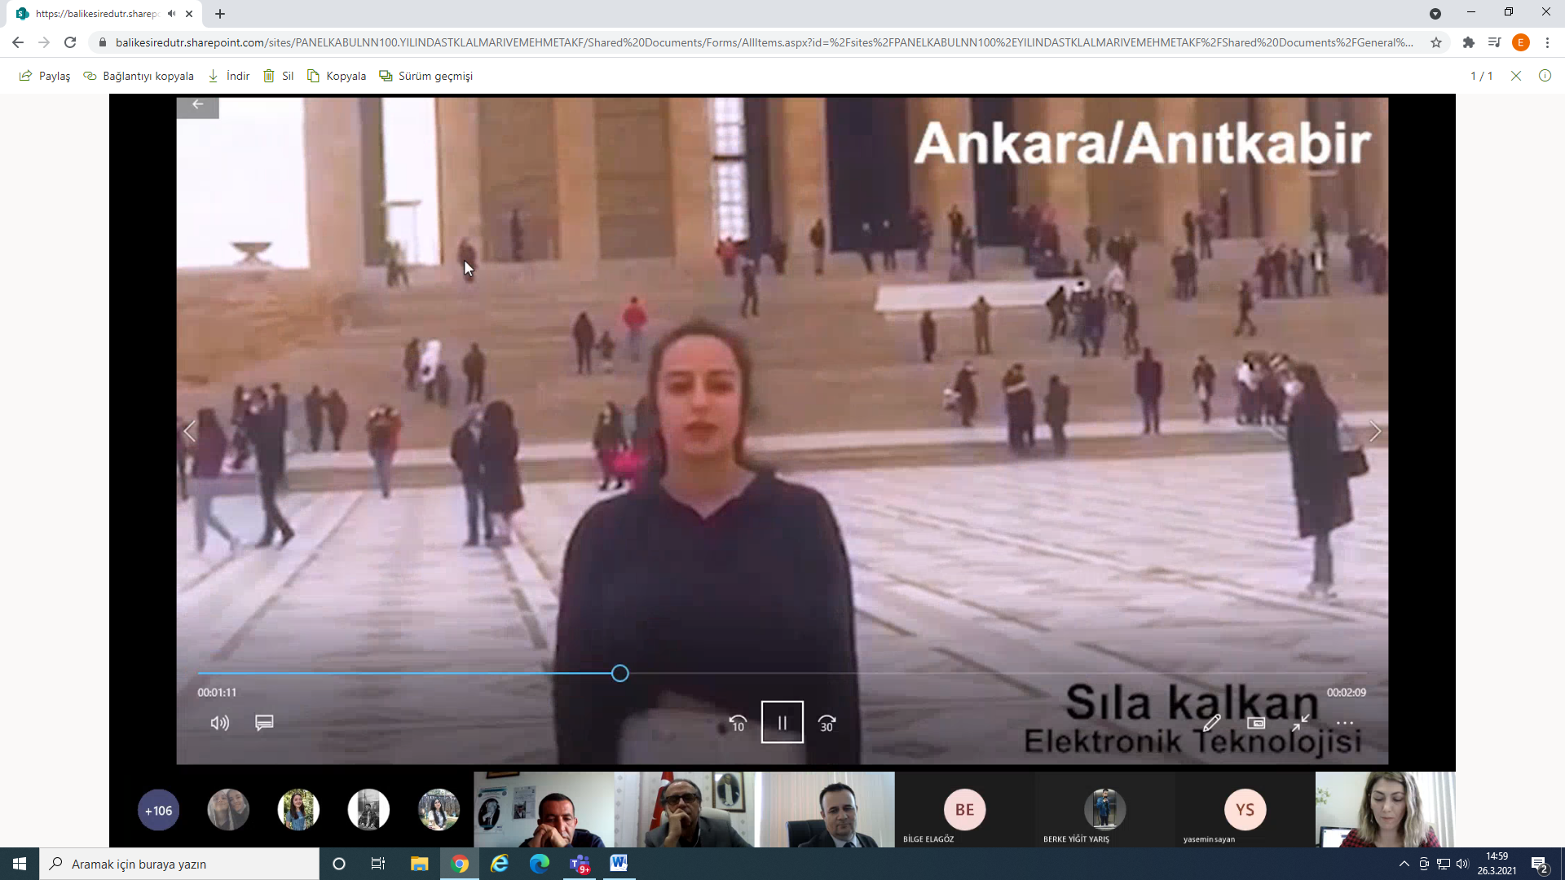Exit full screen with the shrink arrows icon

click(1300, 723)
